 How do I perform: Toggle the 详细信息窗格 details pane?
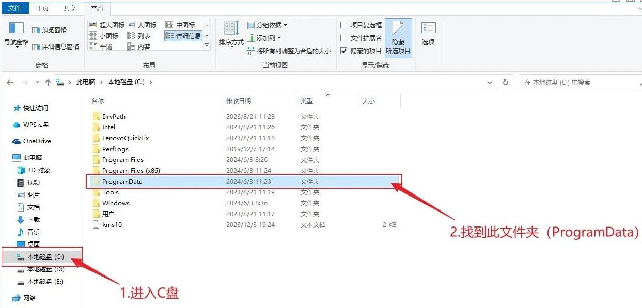point(56,47)
